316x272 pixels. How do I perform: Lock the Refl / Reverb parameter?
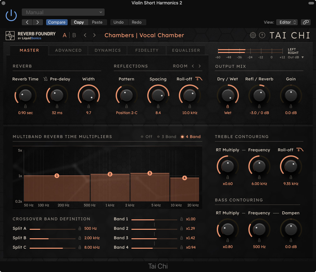click(259, 106)
